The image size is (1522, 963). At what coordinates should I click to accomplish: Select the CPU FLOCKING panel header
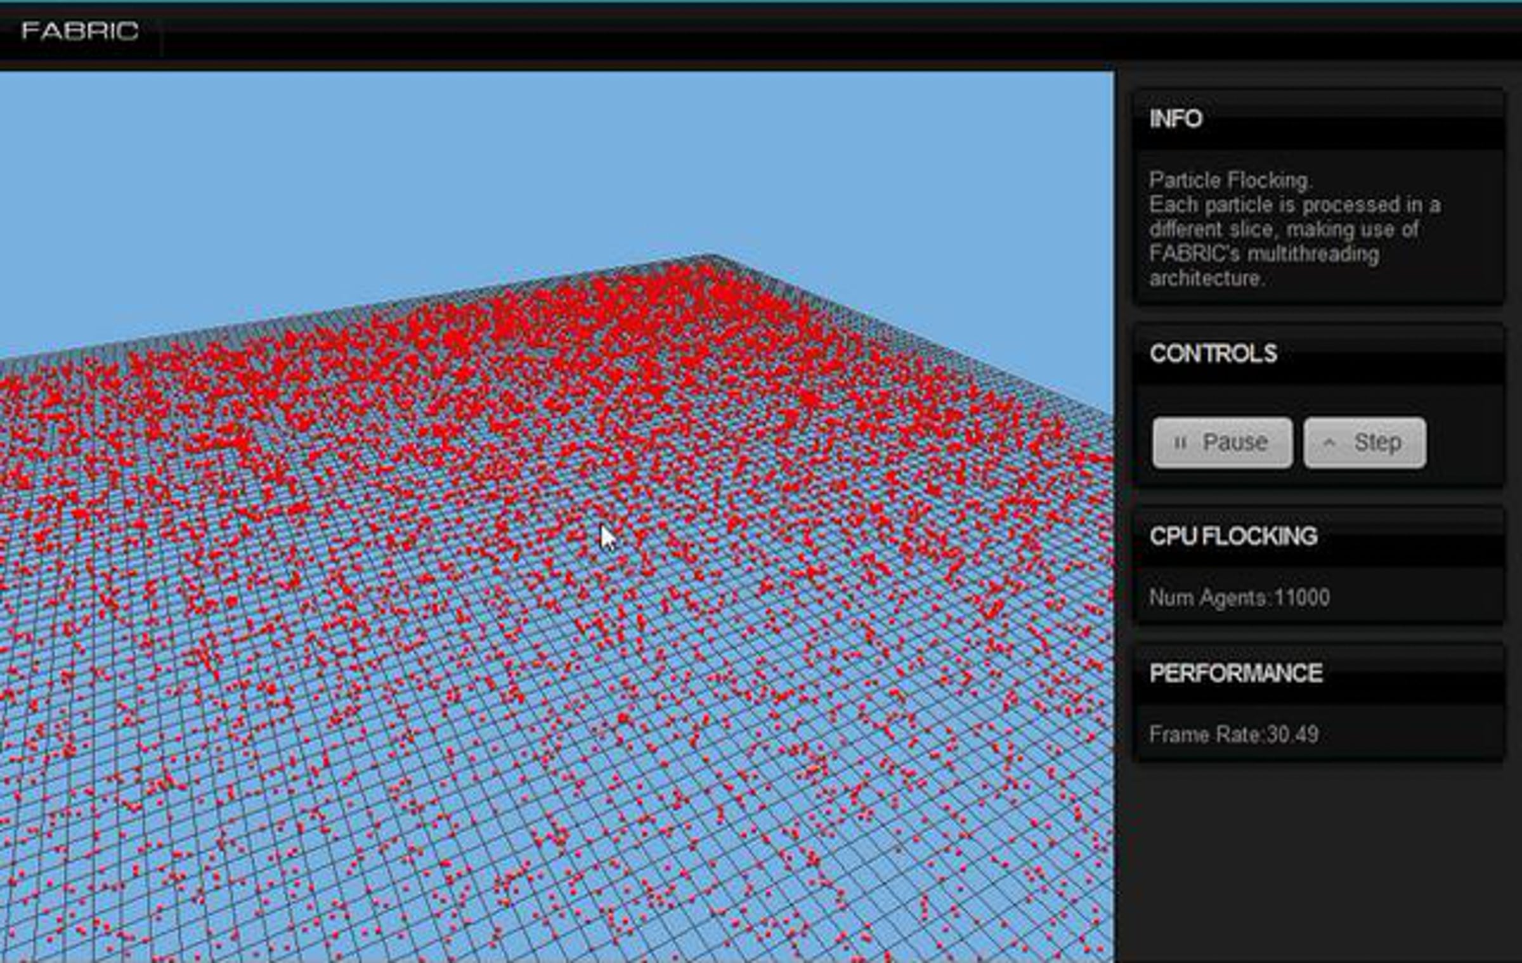[1318, 538]
